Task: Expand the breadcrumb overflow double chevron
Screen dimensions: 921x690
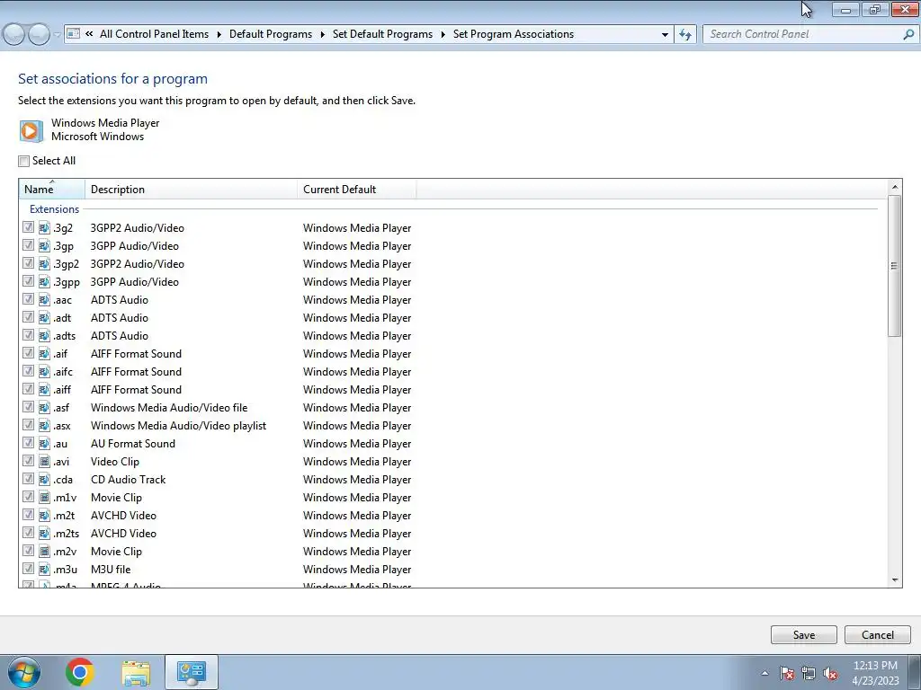Action: click(x=89, y=34)
